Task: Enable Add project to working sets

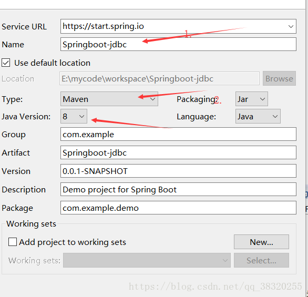Action: (x=13, y=242)
